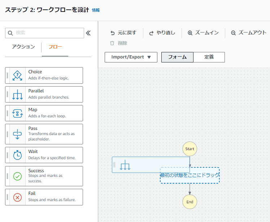Click the やり直し redo button label
This screenshot has width=270, height=222.
click(x=166, y=33)
